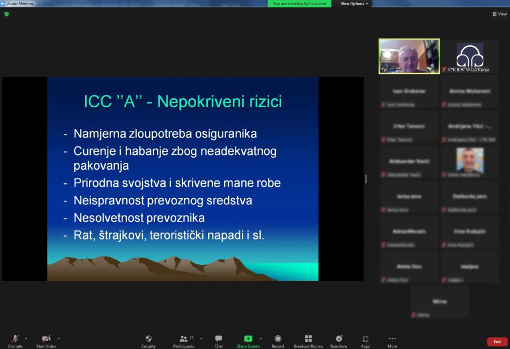End the meeting with the End button
Image resolution: width=510 pixels, height=349 pixels.
point(498,341)
